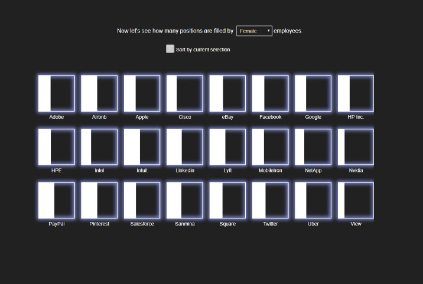Click the 'Lyft' label text
The image size is (423, 284).
pos(227,171)
